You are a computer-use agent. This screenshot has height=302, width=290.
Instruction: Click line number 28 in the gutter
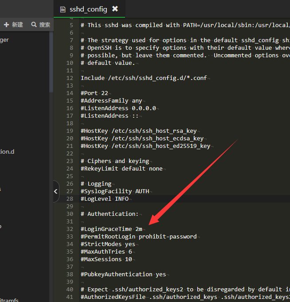[x=70, y=199]
